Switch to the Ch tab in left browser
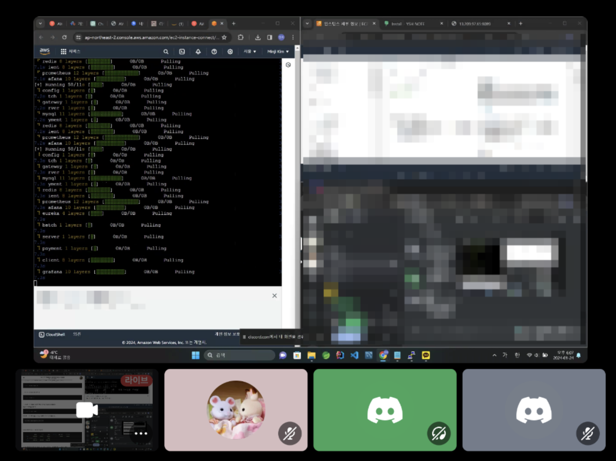Image resolution: width=616 pixels, height=461 pixels. coord(97,23)
